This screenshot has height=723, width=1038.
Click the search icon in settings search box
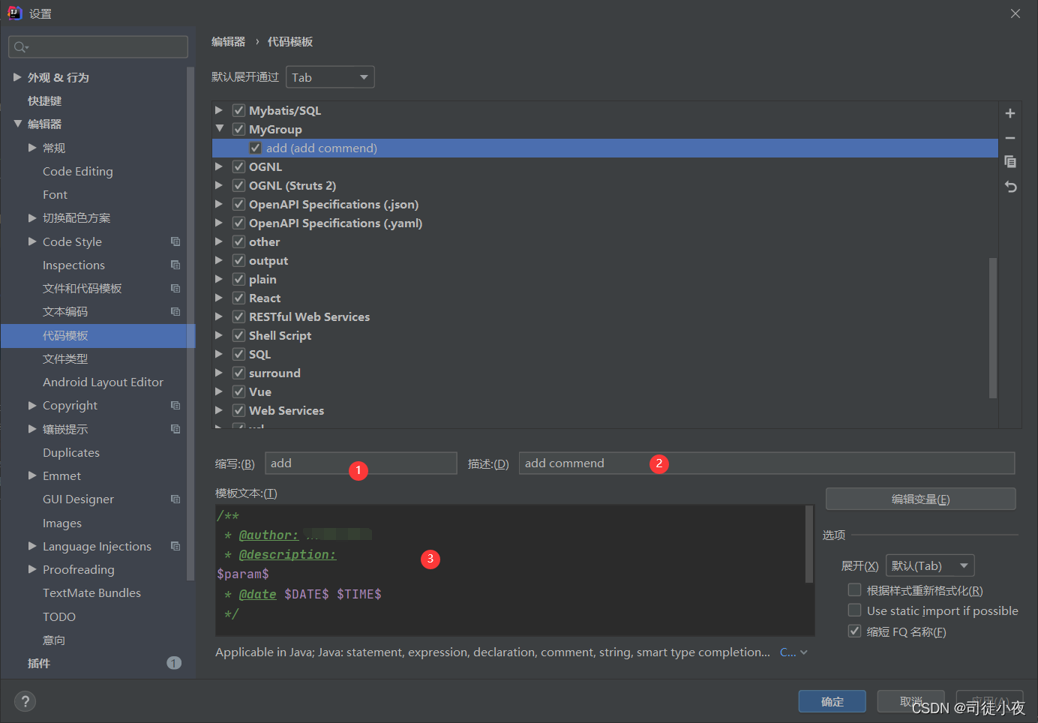click(21, 47)
